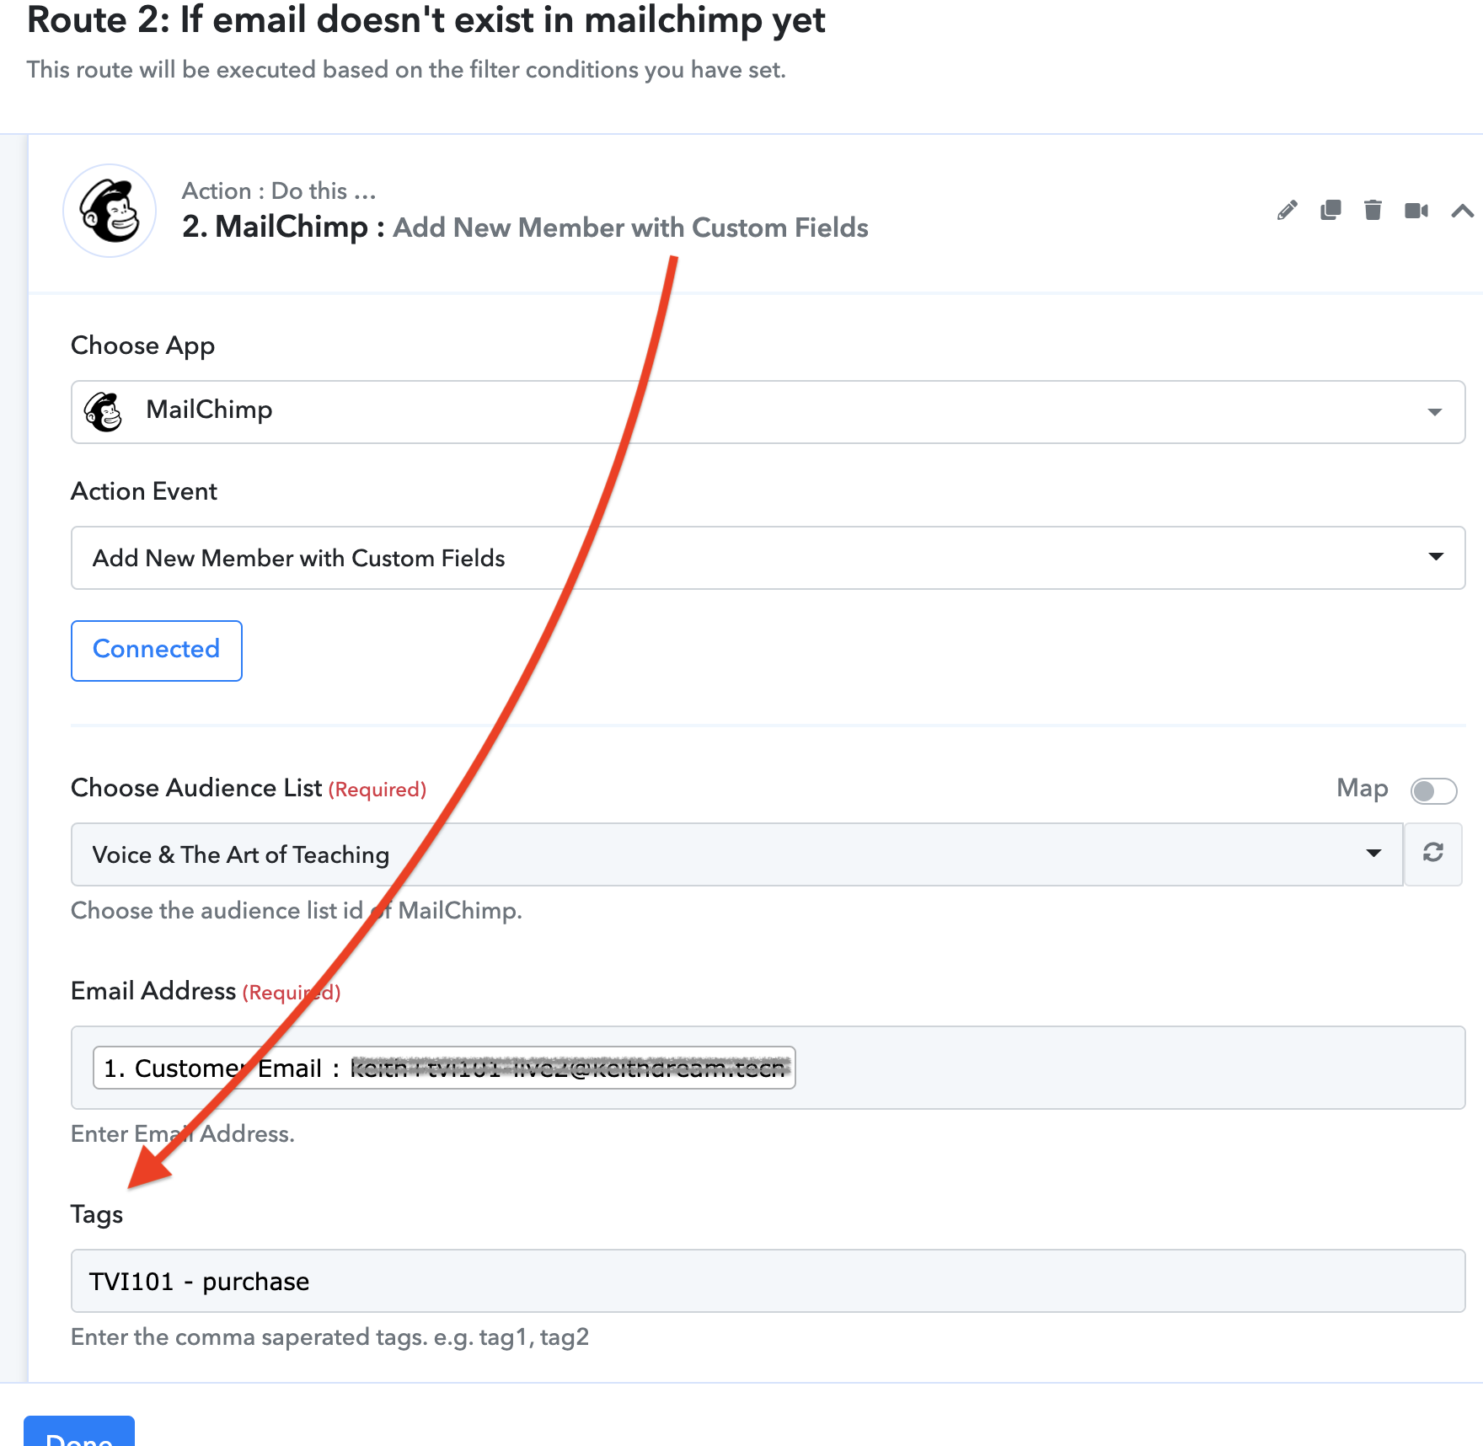1483x1446 pixels.
Task: Open the Choose App dropdown
Action: [x=768, y=411]
